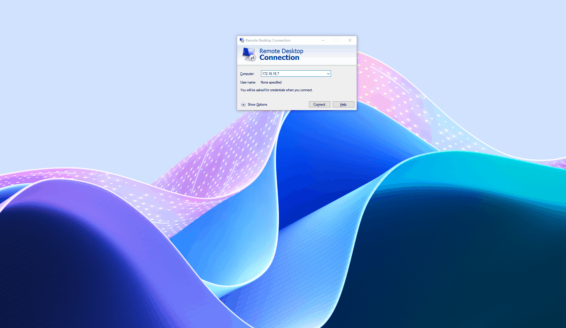Click the window title text in title bar
The height and width of the screenshot is (328, 566).
268,40
